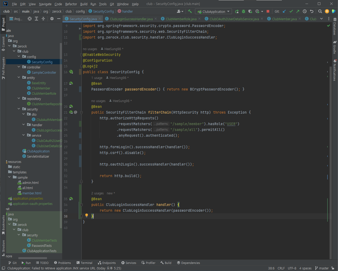Click the Build Project hammer icon
The height and width of the screenshot is (271, 338).
tap(190, 11)
